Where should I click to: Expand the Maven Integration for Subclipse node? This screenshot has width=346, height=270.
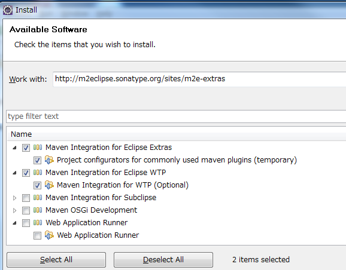click(x=14, y=198)
